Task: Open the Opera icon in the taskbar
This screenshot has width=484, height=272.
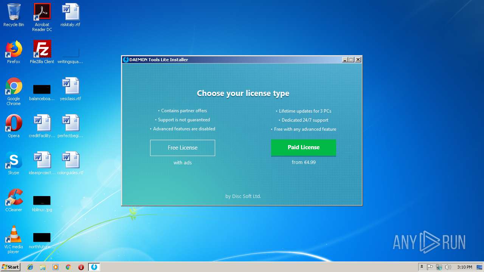Action: tap(81, 267)
